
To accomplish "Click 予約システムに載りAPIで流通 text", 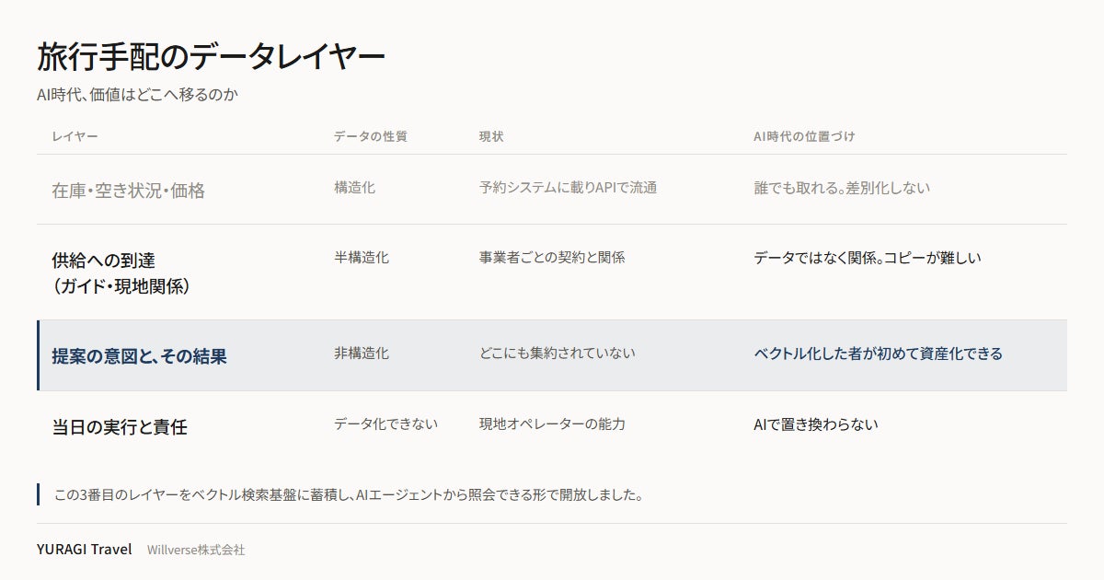I will pyautogui.click(x=568, y=187).
